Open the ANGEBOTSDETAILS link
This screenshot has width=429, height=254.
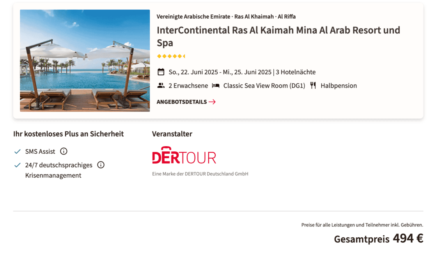(182, 102)
